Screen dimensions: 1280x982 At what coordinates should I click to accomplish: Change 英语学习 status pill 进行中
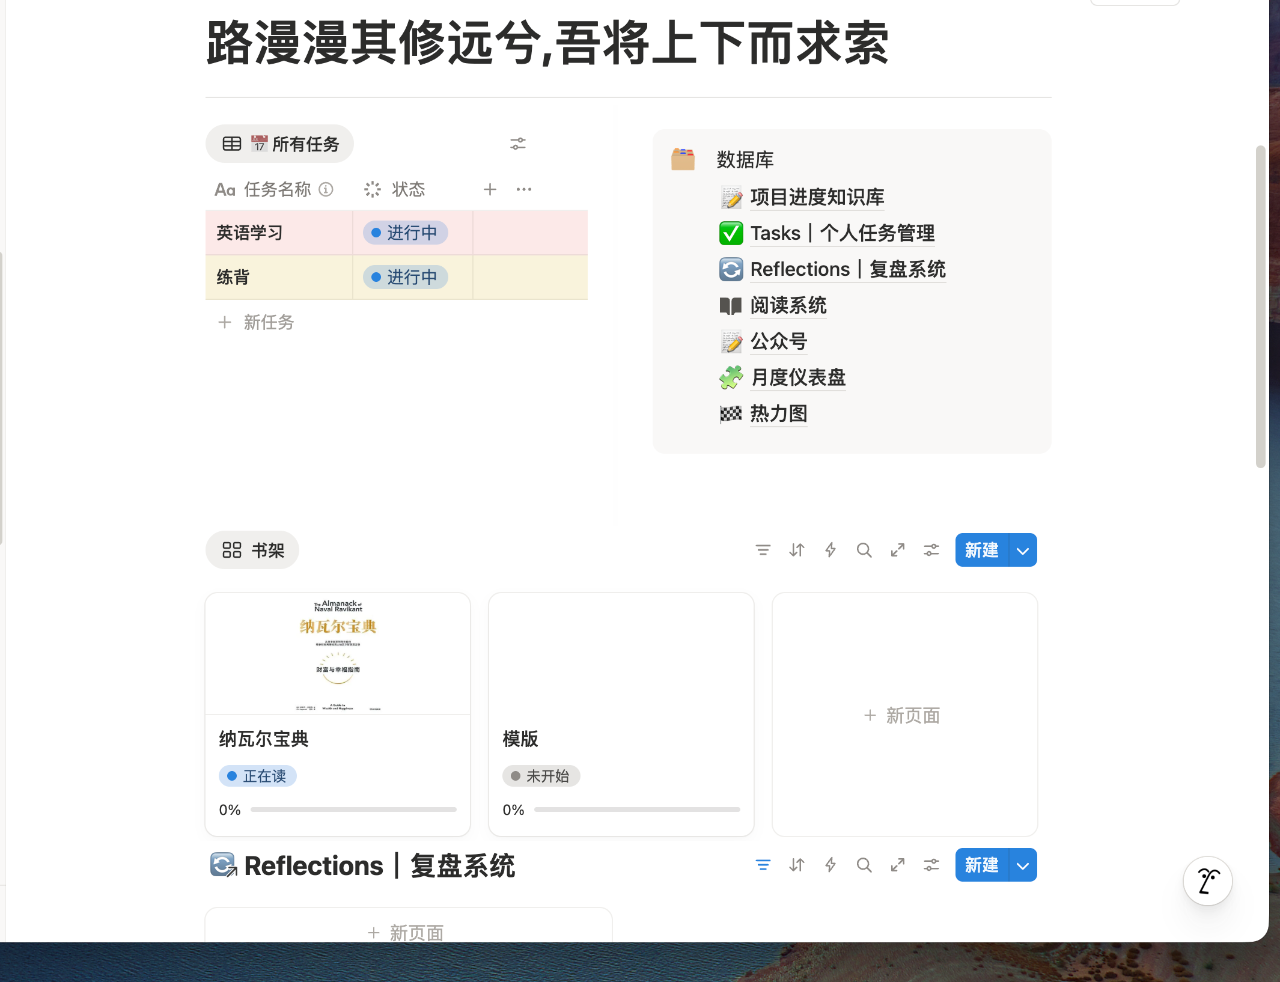pyautogui.click(x=404, y=233)
